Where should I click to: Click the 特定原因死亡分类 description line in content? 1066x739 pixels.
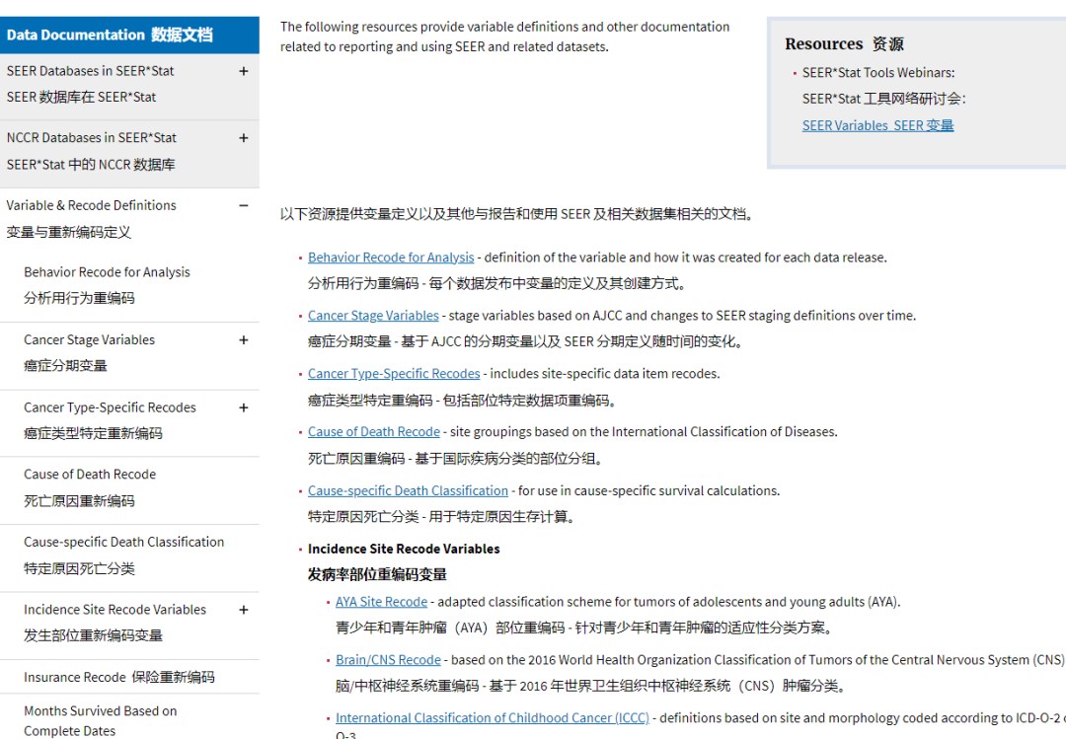click(442, 517)
